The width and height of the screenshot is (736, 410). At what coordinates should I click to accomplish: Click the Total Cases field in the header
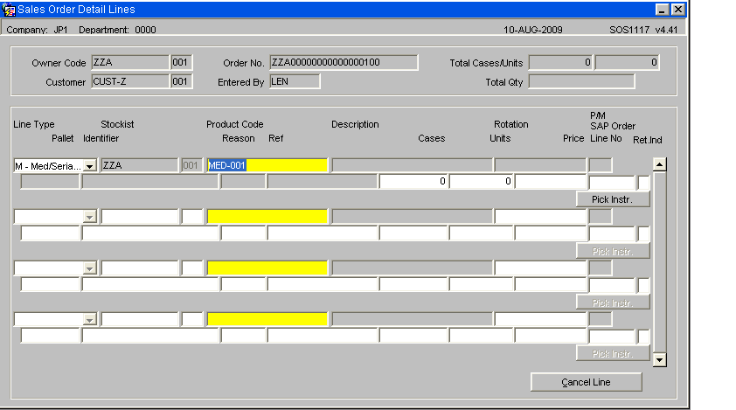click(x=561, y=62)
